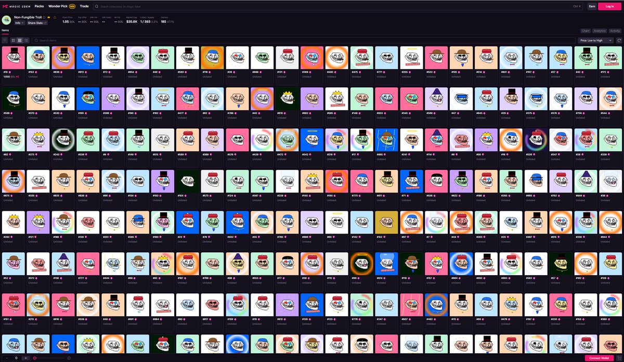Click the listed supply value 1 / 393
The height and width of the screenshot is (362, 624).
coord(145,22)
